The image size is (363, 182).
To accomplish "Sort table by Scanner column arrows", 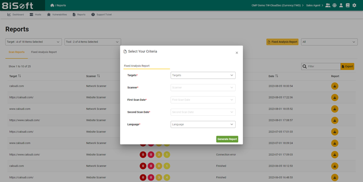I will (x=98, y=76).
